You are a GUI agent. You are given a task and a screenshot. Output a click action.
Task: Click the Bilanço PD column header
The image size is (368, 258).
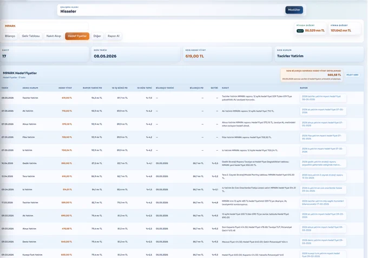pyautogui.click(x=196, y=88)
